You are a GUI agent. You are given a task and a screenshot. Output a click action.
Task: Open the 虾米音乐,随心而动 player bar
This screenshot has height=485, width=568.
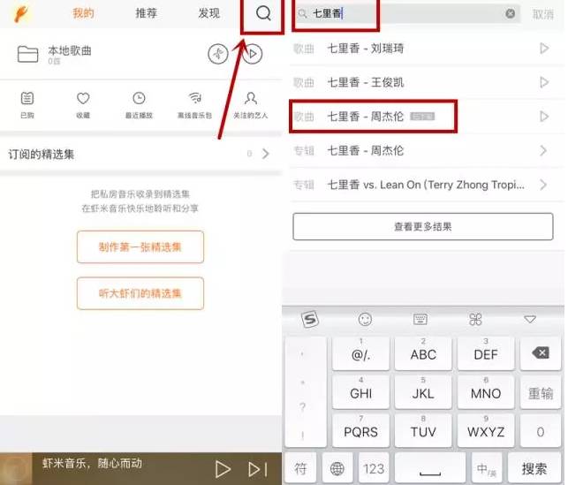[x=140, y=469]
